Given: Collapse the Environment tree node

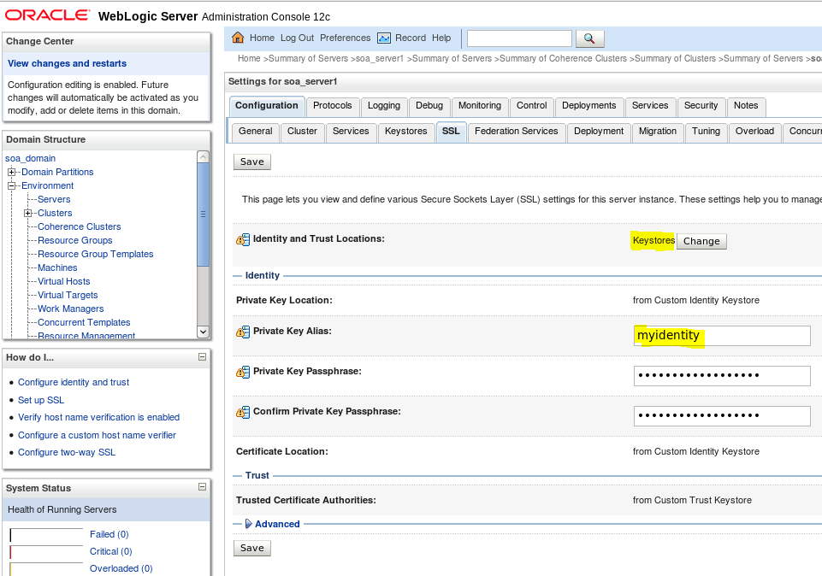Looking at the screenshot, I should coord(11,185).
